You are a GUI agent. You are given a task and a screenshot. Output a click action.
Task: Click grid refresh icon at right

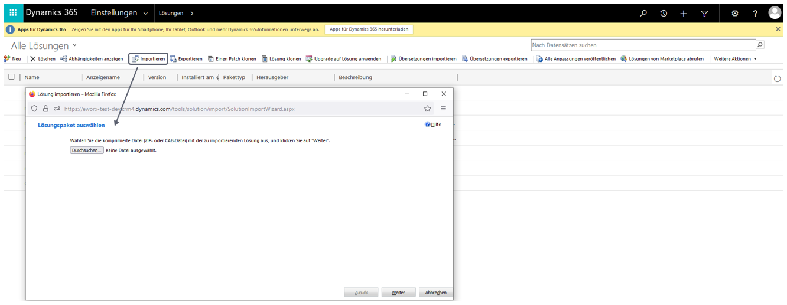pyautogui.click(x=777, y=78)
